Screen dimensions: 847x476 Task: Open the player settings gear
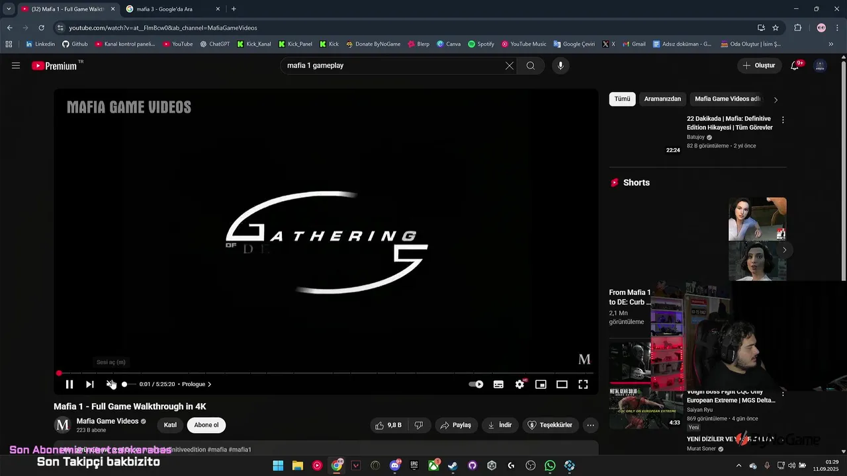[520, 384]
